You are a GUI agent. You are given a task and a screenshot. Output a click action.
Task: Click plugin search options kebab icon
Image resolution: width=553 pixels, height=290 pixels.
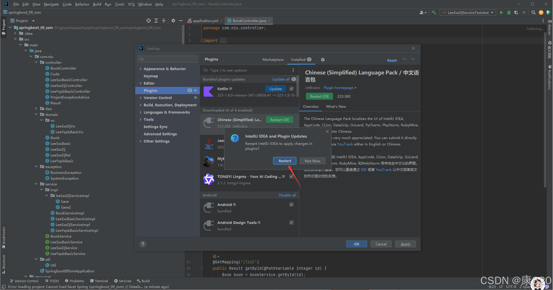pyautogui.click(x=293, y=70)
